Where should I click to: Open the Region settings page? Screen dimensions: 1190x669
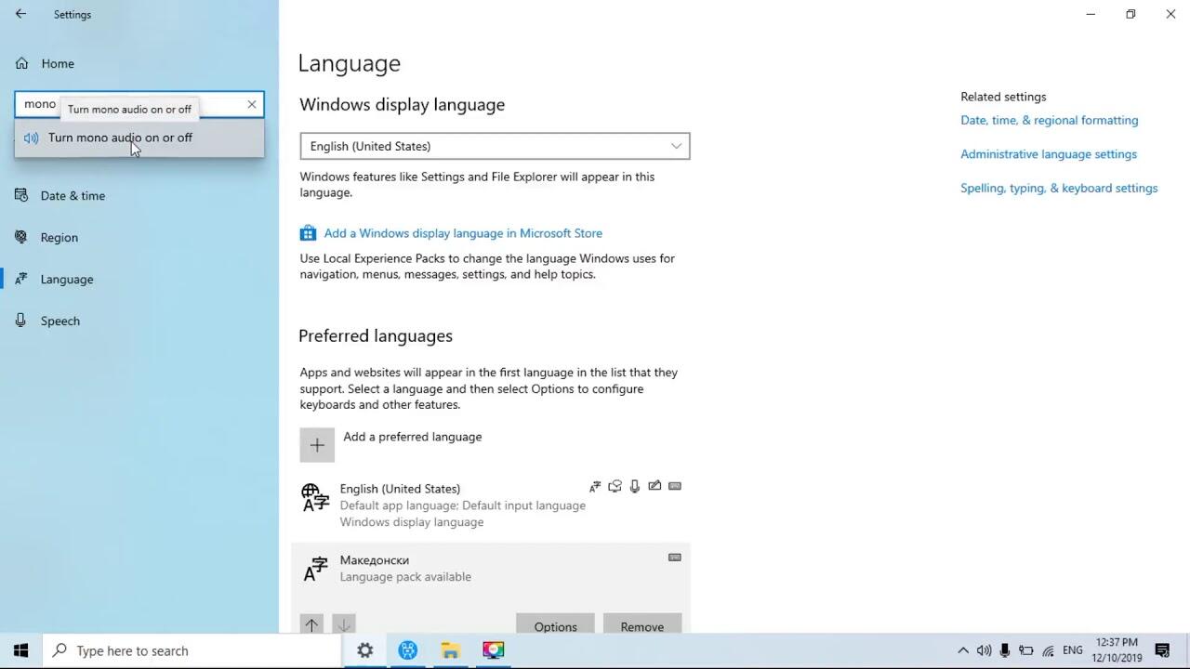[x=59, y=238]
